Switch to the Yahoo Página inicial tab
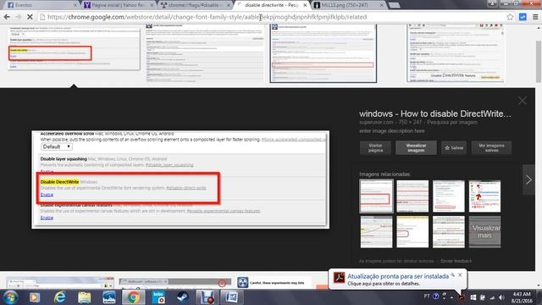This screenshot has width=542, height=305. (x=119, y=5)
